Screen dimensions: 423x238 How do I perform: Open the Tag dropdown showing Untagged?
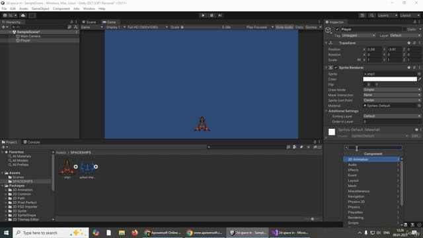click(x=358, y=35)
